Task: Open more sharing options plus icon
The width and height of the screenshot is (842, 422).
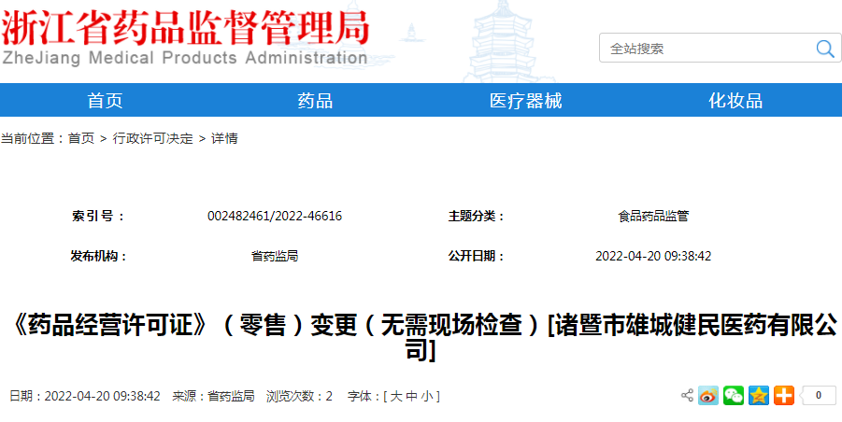Action: [x=784, y=396]
